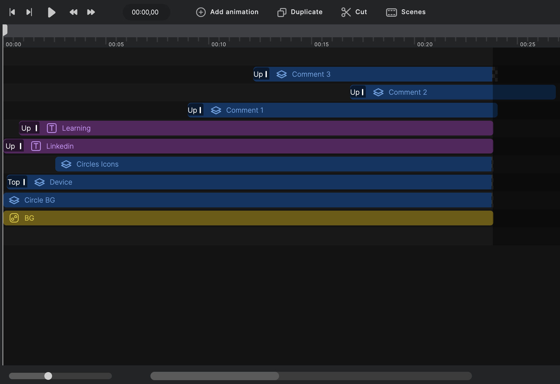
Task: Open the Scenes panel
Action: pyautogui.click(x=406, y=12)
